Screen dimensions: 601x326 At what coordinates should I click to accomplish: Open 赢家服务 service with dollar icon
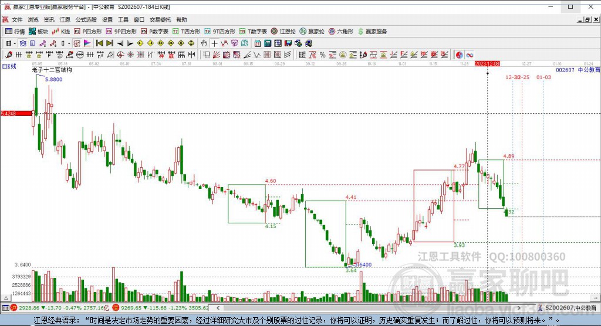(372, 32)
